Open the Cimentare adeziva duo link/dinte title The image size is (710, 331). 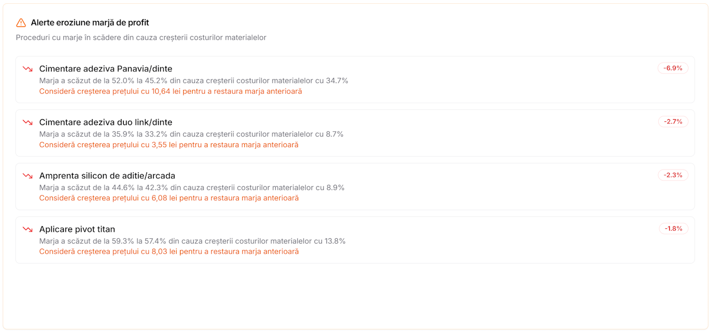point(106,122)
